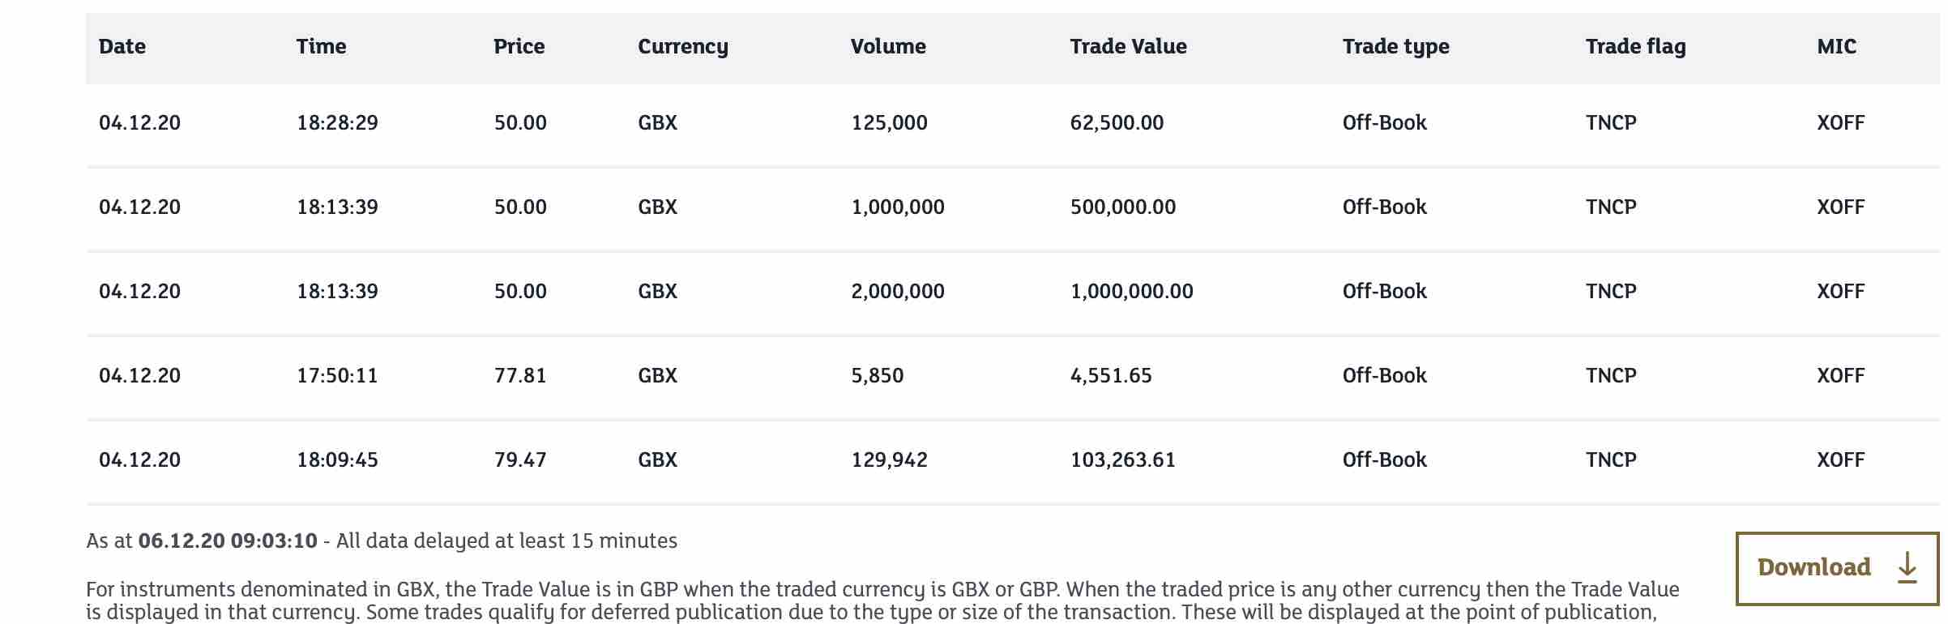Select the 77.81 price cell
1948x624 pixels.
(520, 375)
